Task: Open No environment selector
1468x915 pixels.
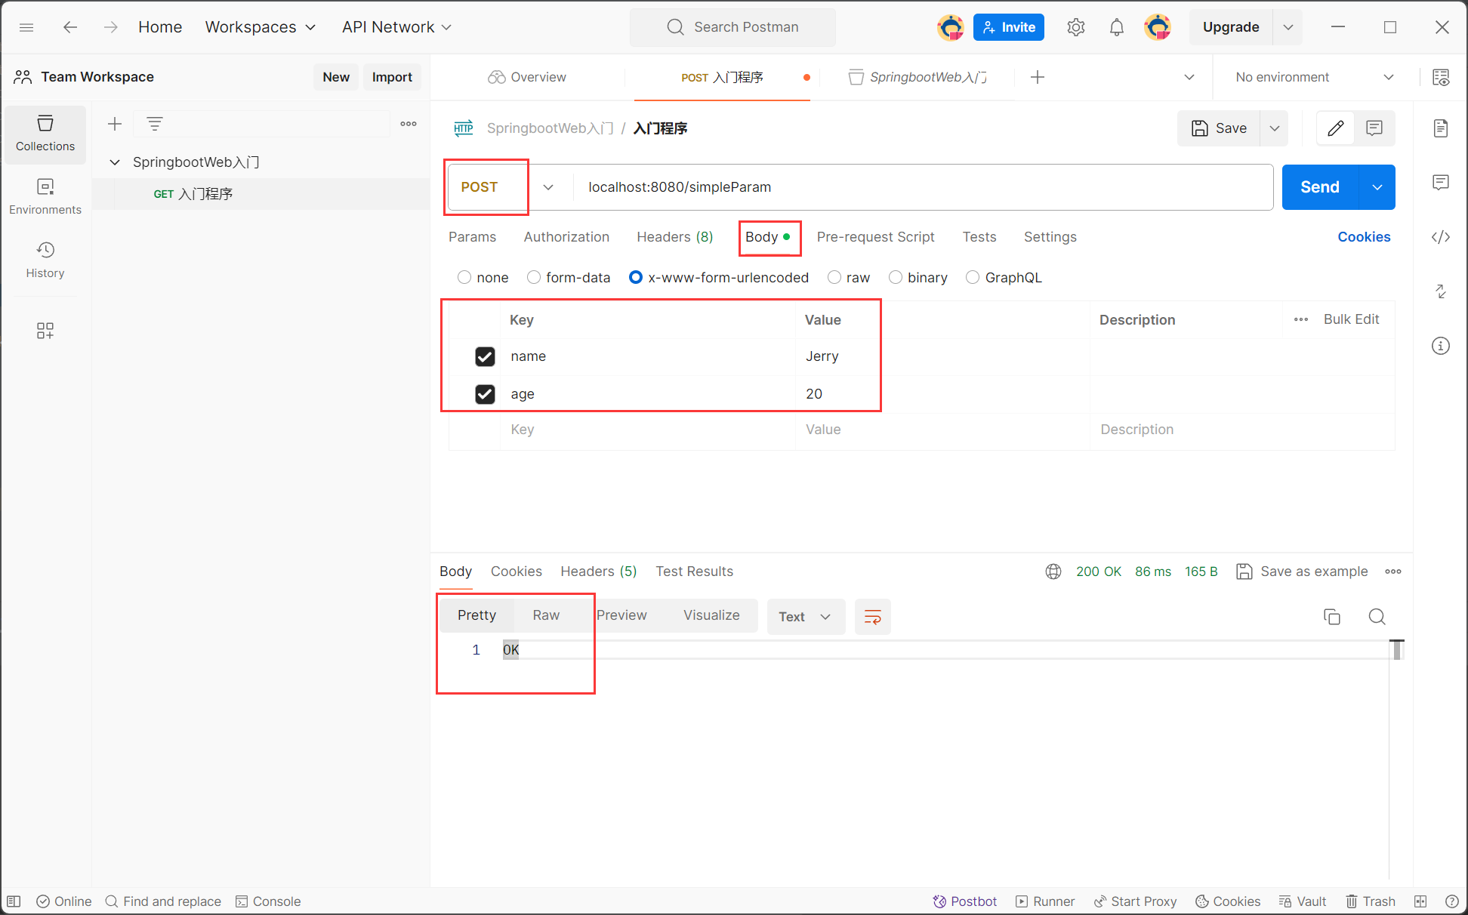Action: coord(1315,77)
